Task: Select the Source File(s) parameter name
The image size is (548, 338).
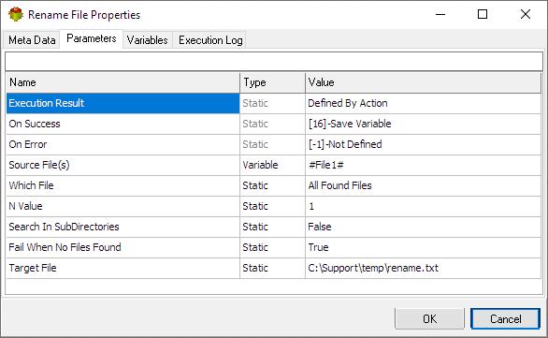Action: tap(123, 165)
